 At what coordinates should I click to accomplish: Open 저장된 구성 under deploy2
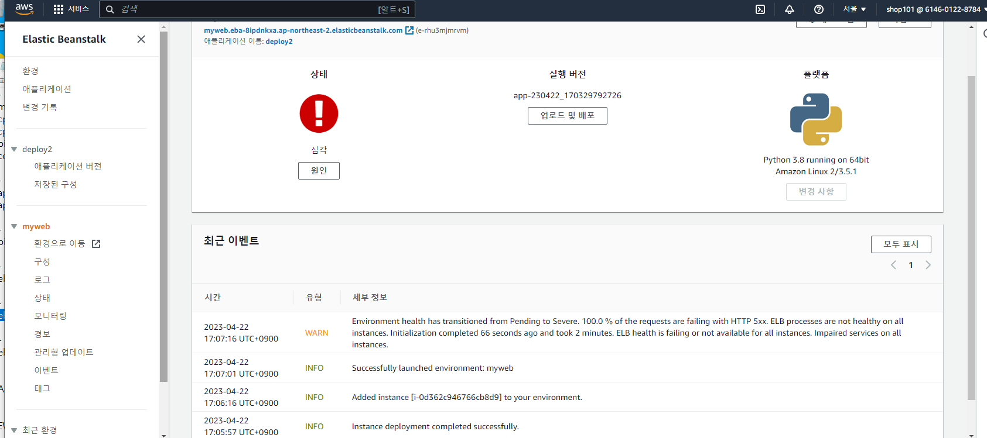click(x=56, y=184)
